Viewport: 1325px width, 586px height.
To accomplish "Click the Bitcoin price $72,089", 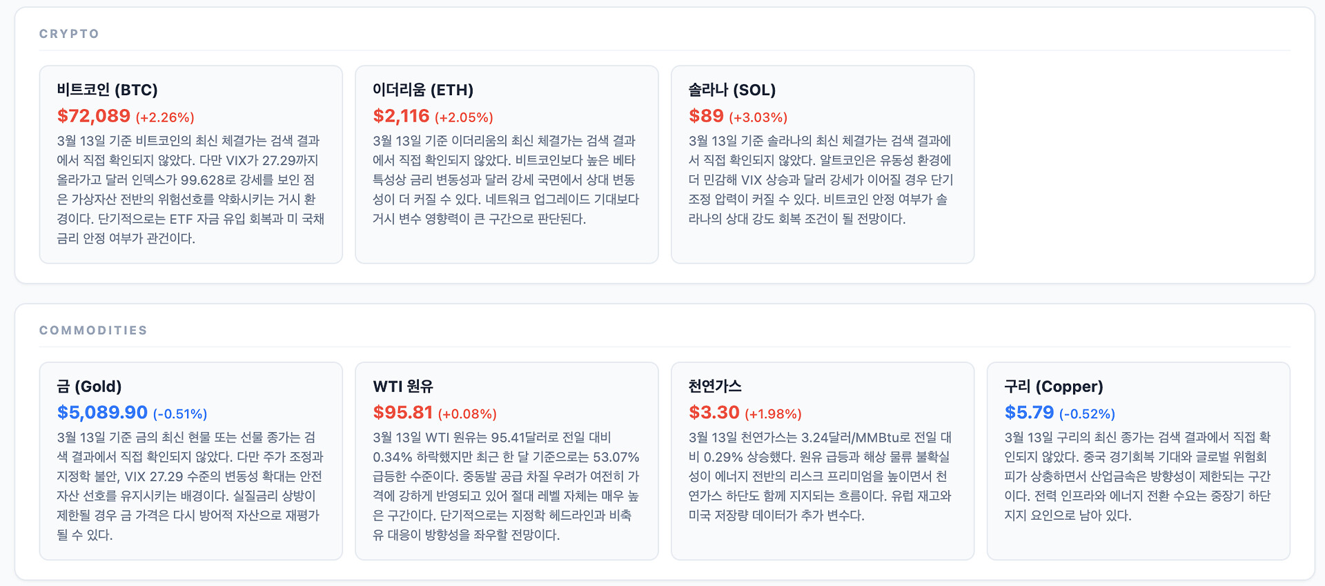I will 94,116.
